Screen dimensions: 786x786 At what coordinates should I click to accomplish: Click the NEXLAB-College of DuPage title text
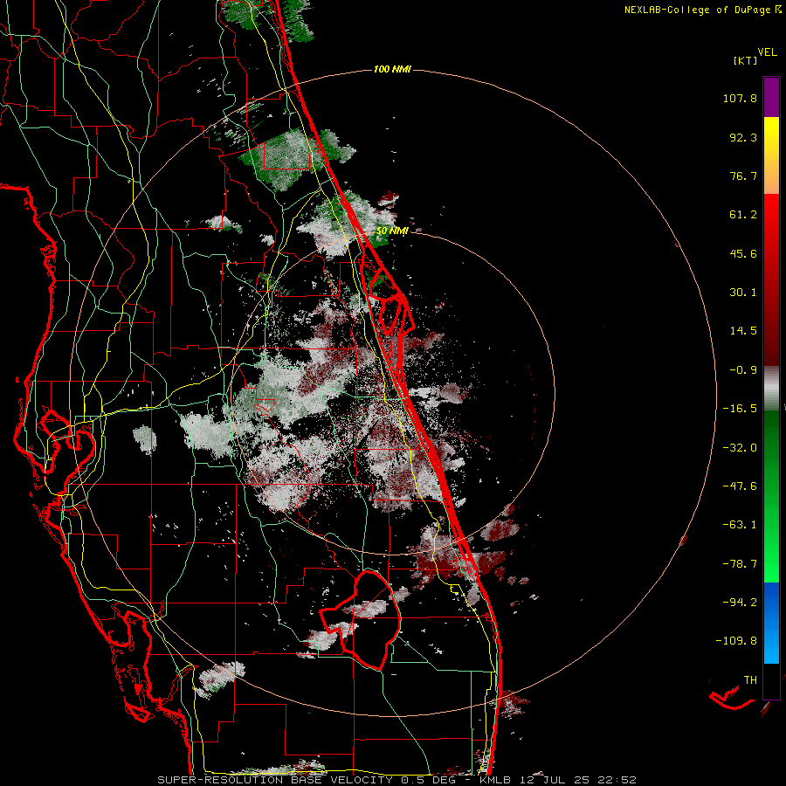pos(702,10)
